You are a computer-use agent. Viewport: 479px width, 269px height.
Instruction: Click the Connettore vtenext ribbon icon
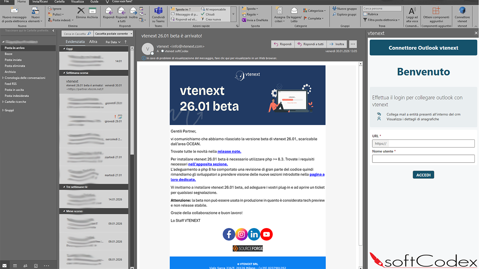click(x=462, y=10)
